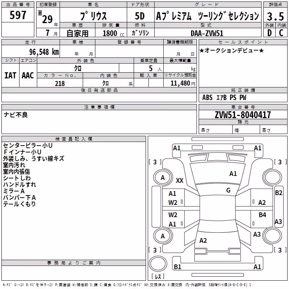This screenshot has width=289, height=289.
Task: Select the fuel type ガソリン
Action: pos(140,33)
